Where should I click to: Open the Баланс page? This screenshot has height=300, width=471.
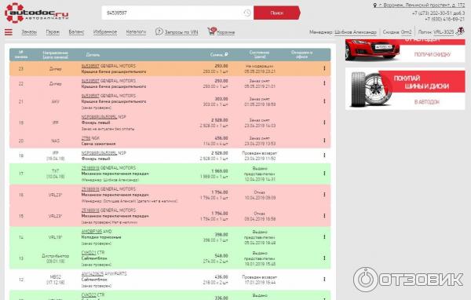76,32
